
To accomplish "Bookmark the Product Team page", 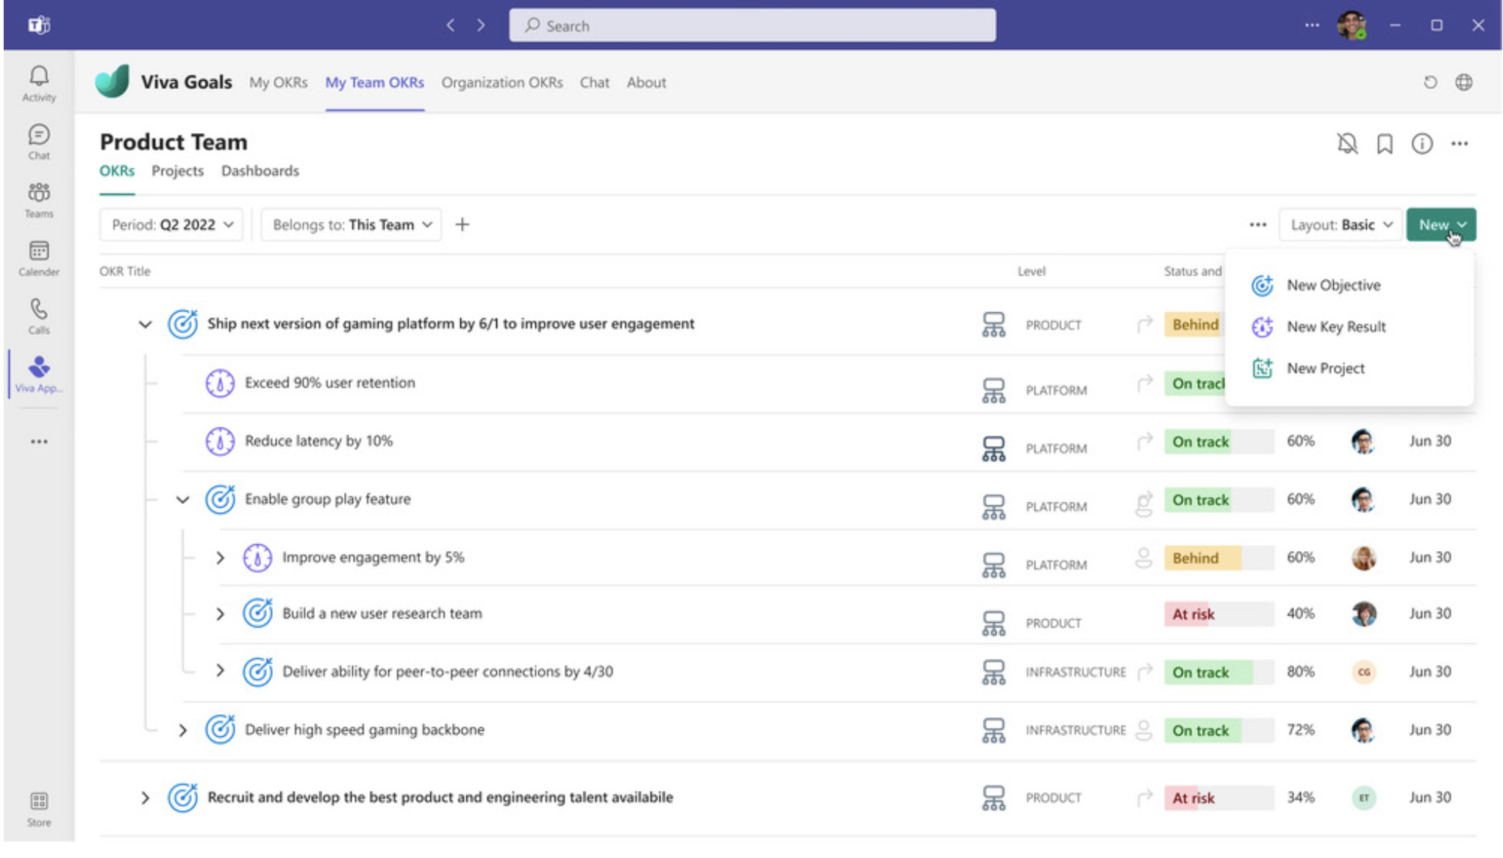I will pos(1385,145).
